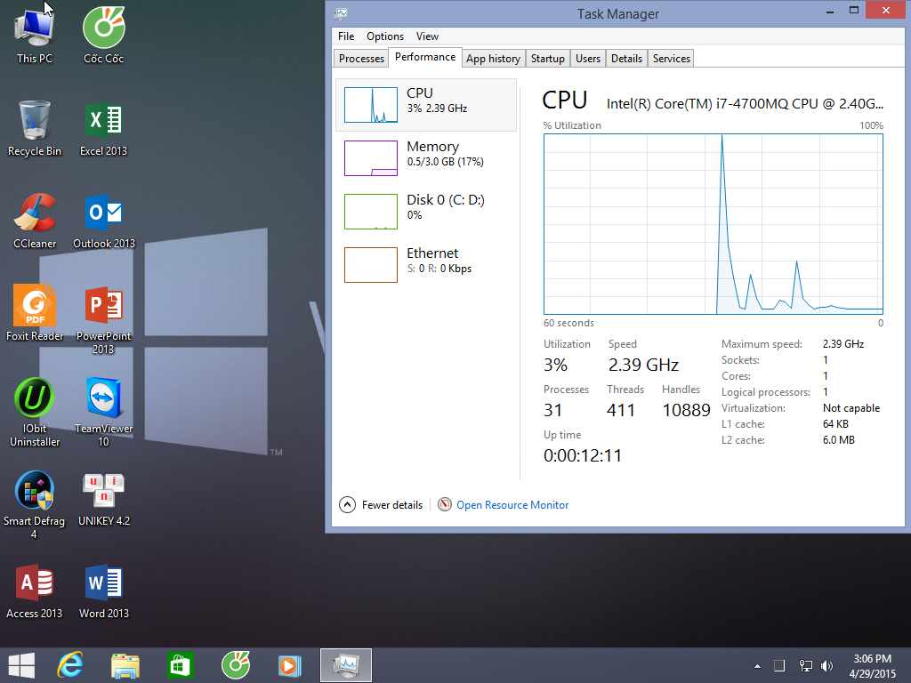Select the Memory performance graph thumbnail

pos(371,158)
